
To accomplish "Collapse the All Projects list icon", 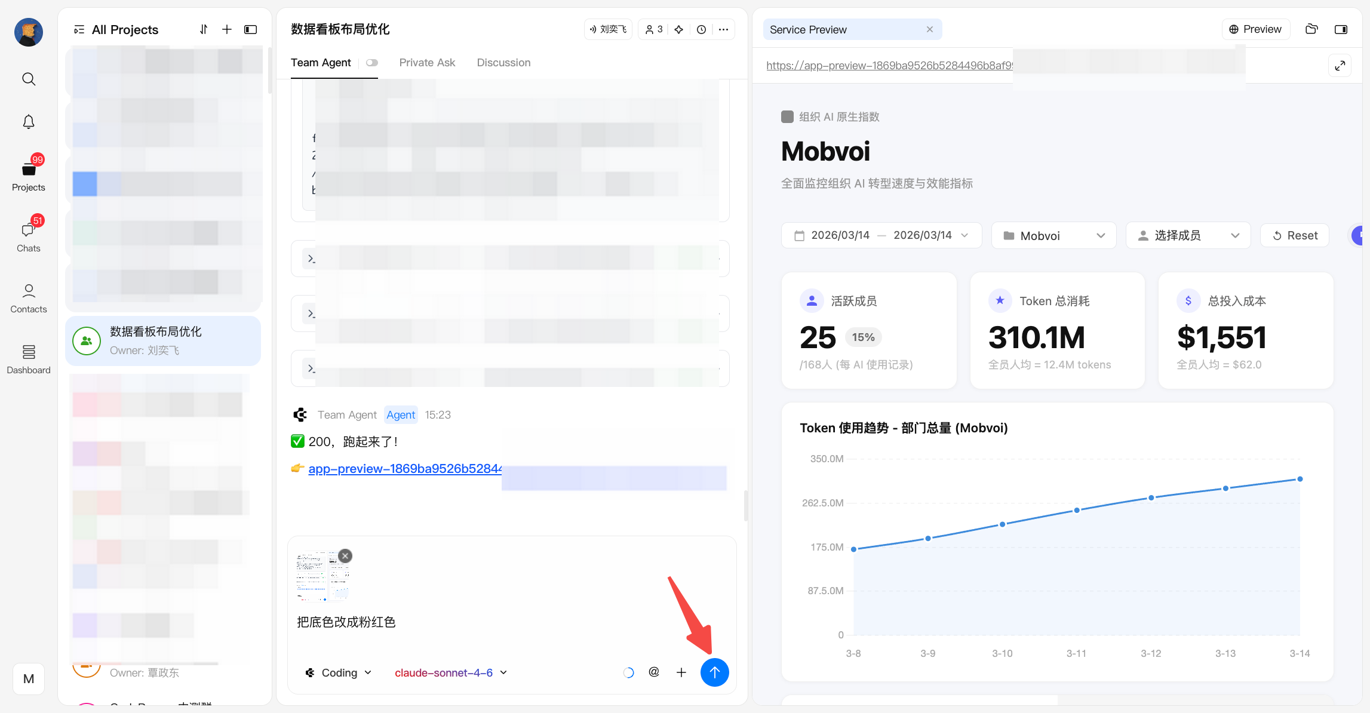I will 79,30.
